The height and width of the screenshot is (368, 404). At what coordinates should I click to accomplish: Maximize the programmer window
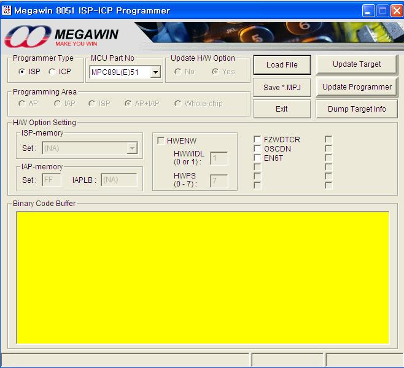[382, 10]
